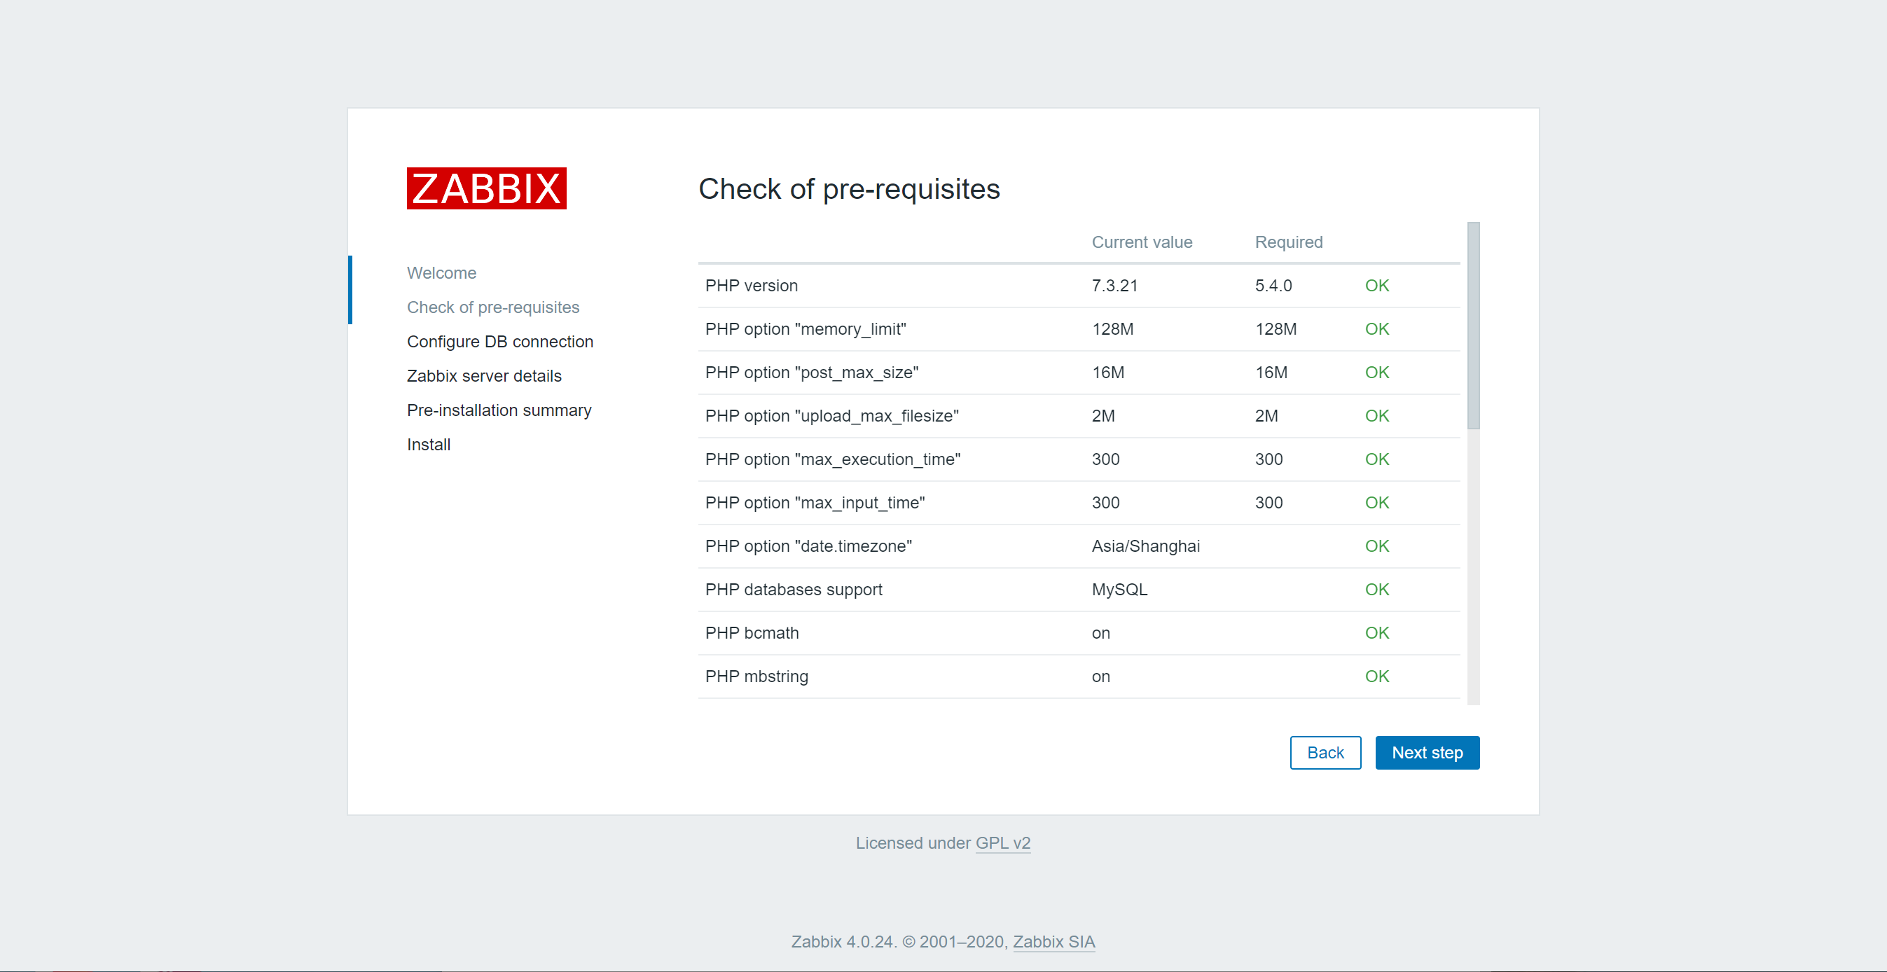Screen dimensions: 1887x972
Task: Click the ZABBIX logo
Action: (x=486, y=189)
